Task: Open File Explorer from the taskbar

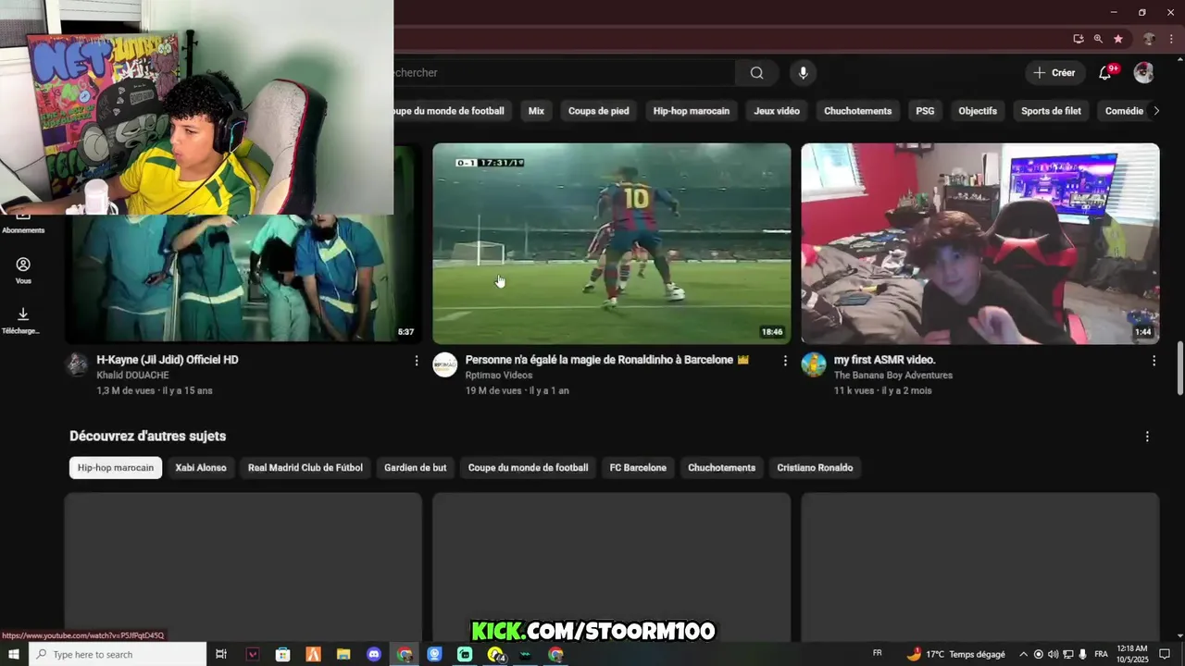Action: point(343,654)
